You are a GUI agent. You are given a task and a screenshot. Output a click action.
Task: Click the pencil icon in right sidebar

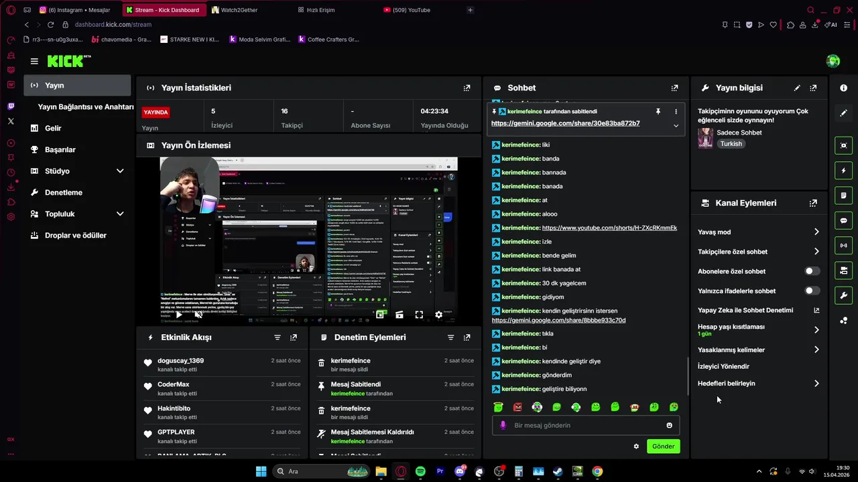pos(843,113)
